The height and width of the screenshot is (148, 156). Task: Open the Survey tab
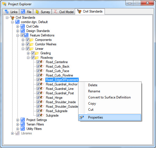(43, 12)
